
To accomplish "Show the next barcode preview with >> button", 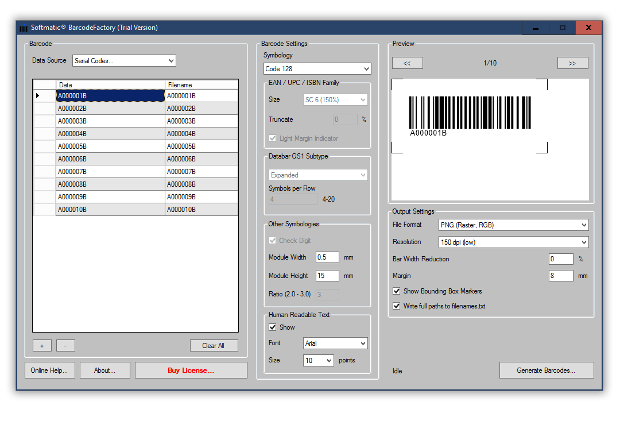I will click(x=572, y=63).
